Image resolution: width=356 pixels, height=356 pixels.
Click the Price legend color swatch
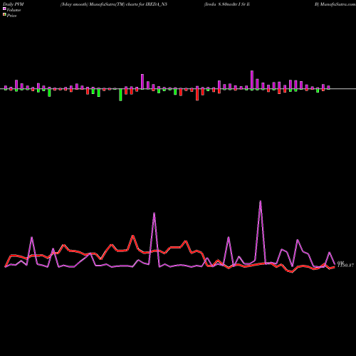click(4, 15)
